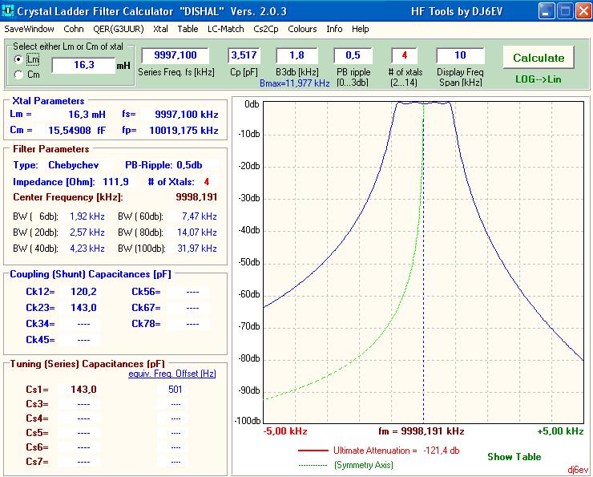Close the DISHAL window
593x477 pixels.
click(x=583, y=11)
